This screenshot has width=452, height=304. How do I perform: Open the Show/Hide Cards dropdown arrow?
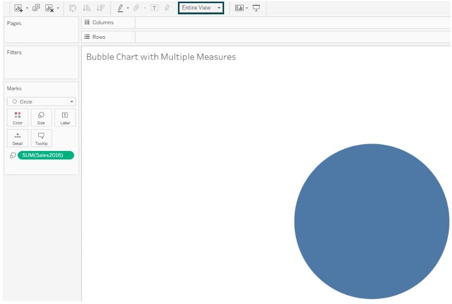tap(247, 8)
